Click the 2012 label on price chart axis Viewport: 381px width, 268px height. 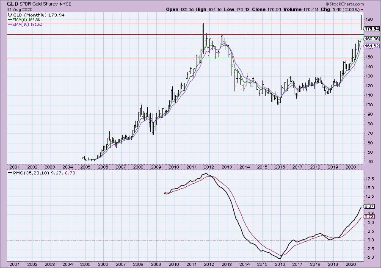[x=209, y=167]
